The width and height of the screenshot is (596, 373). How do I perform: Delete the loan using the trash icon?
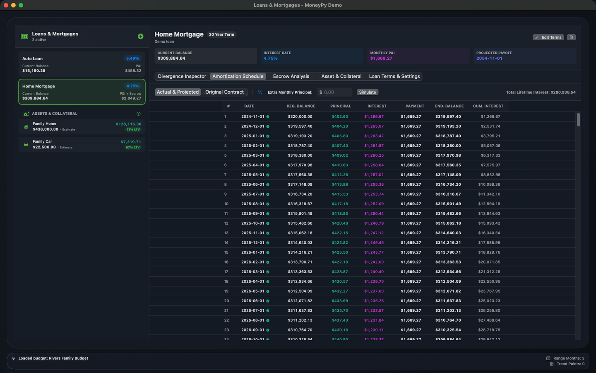point(571,37)
